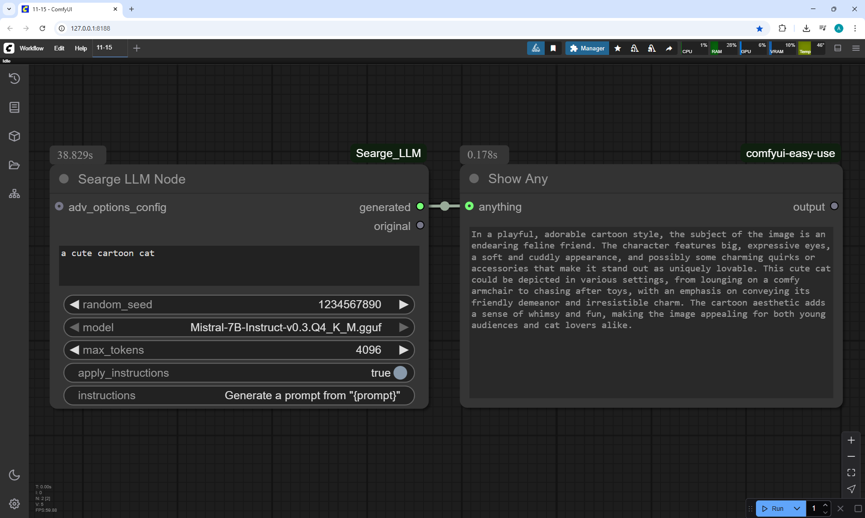Click the prompt text field

click(x=239, y=266)
